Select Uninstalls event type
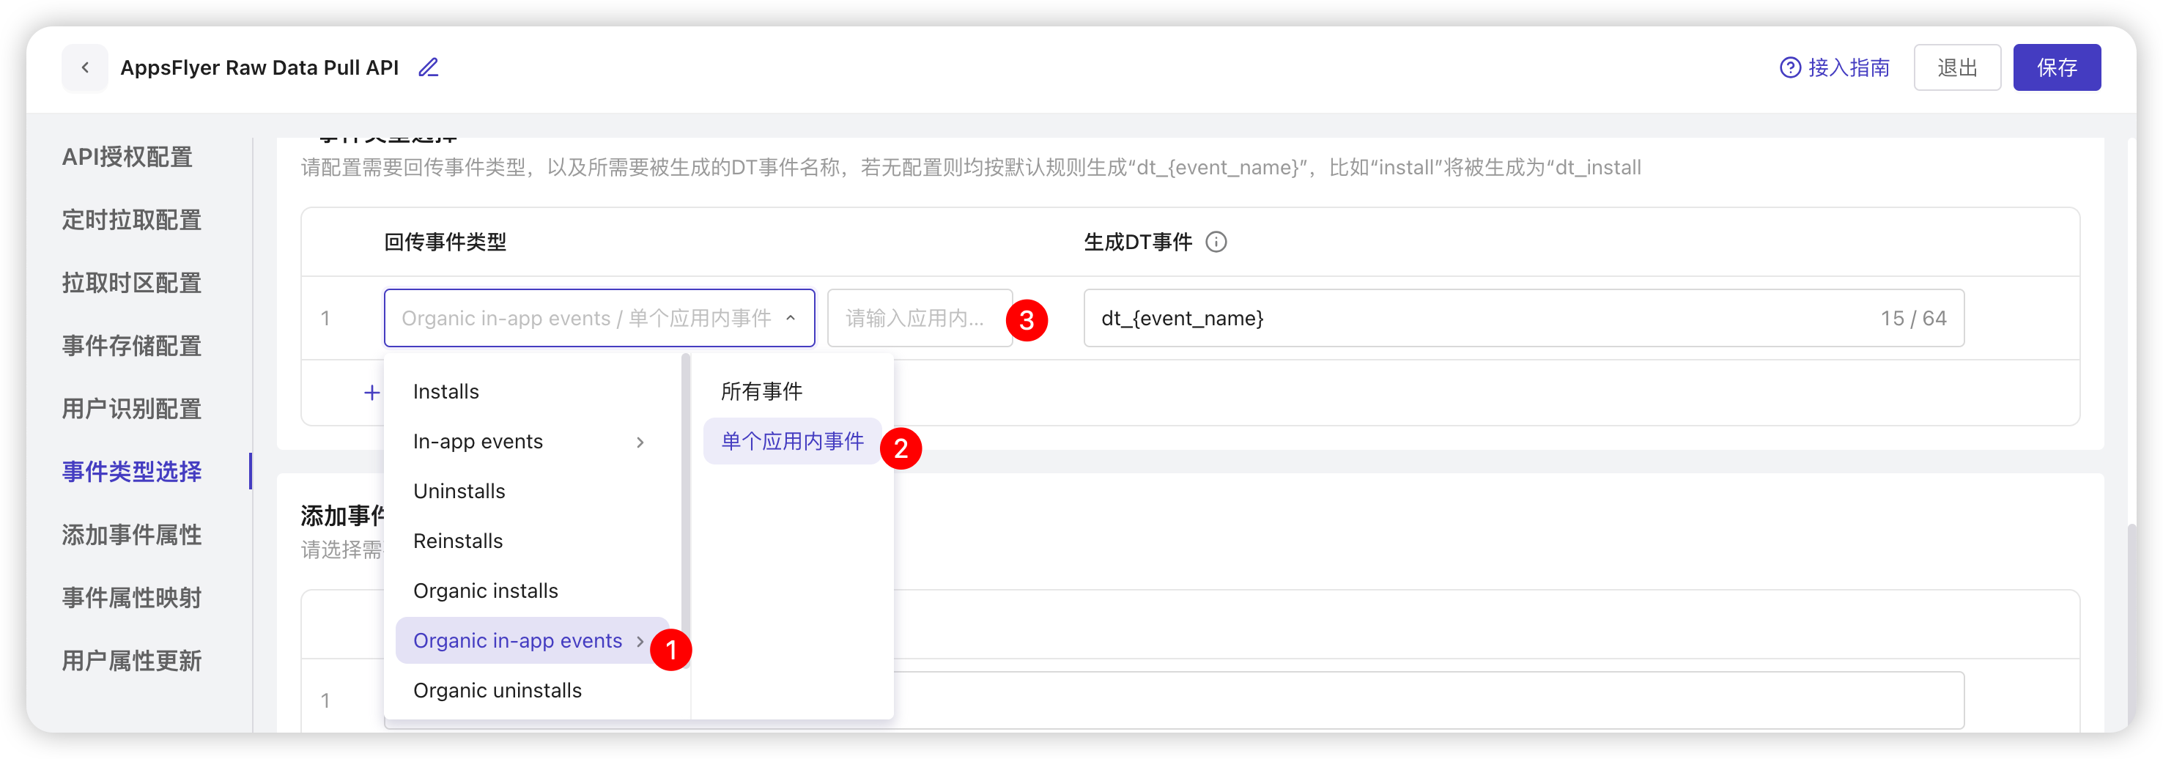The image size is (2163, 759). coord(459,491)
